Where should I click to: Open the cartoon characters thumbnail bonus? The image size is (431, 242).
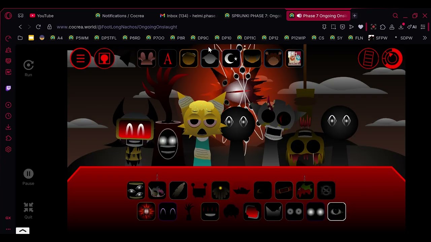point(294,58)
